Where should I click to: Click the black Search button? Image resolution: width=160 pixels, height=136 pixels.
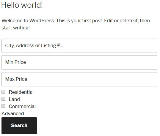click(x=19, y=126)
